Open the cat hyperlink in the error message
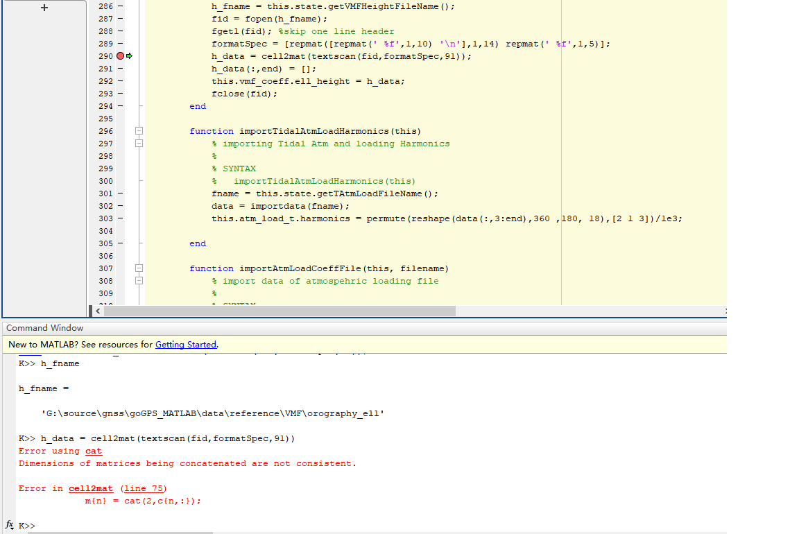799x534 pixels. click(93, 451)
